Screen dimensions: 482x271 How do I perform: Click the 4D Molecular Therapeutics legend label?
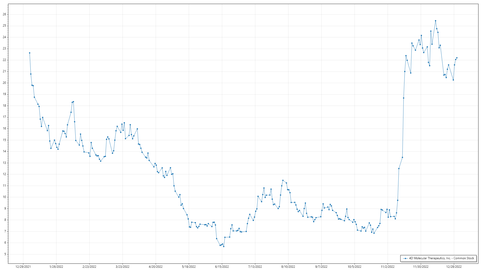coord(441,258)
